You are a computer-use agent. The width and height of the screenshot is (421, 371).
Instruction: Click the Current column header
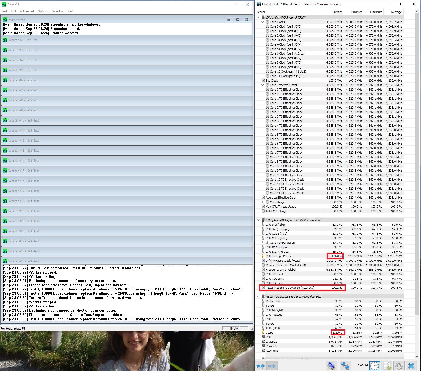(334, 12)
